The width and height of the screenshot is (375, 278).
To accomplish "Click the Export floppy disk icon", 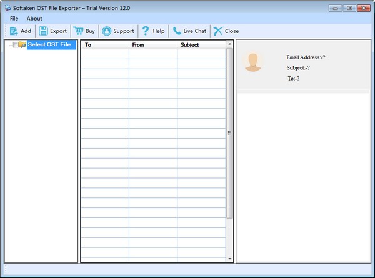I will tap(44, 31).
